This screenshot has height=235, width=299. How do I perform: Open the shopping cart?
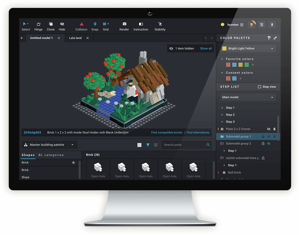point(262,25)
